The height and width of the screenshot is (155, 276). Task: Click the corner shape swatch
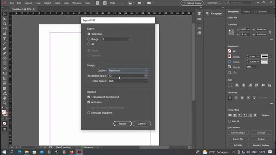(264, 62)
